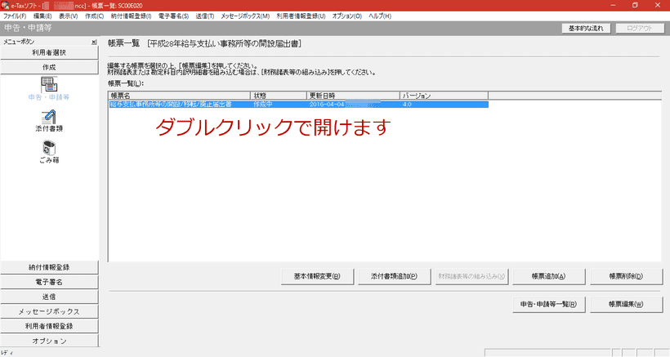Click the 帳票追加(A) button

tap(548, 276)
